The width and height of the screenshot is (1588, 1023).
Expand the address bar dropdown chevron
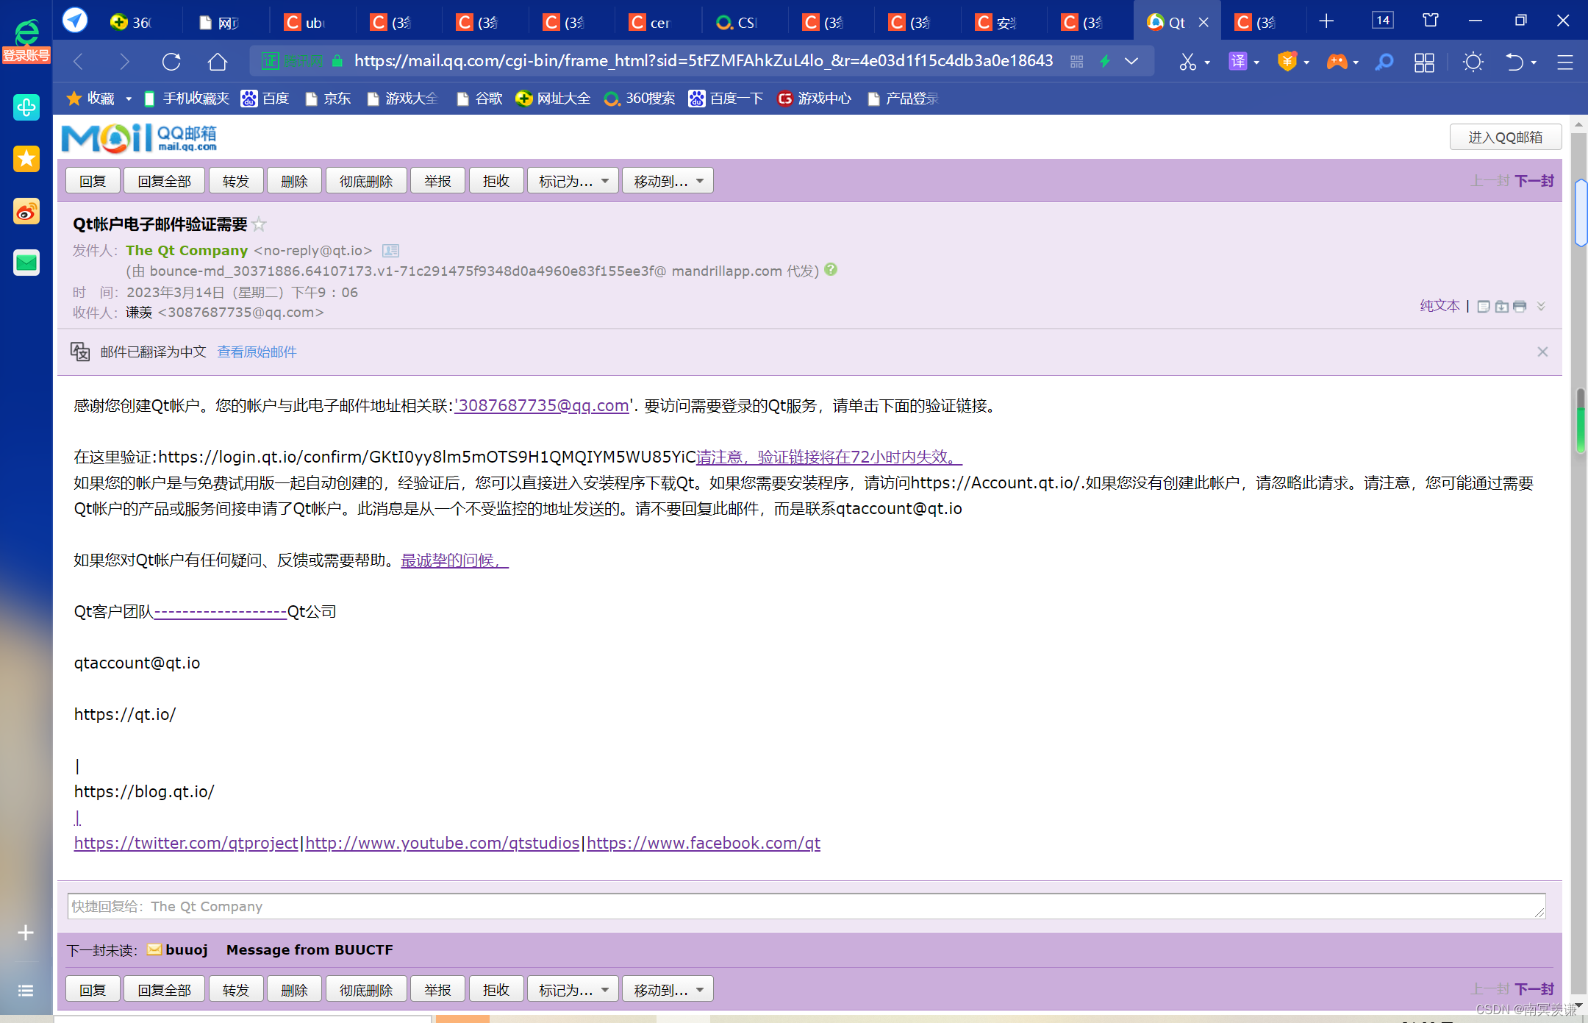[x=1131, y=62]
